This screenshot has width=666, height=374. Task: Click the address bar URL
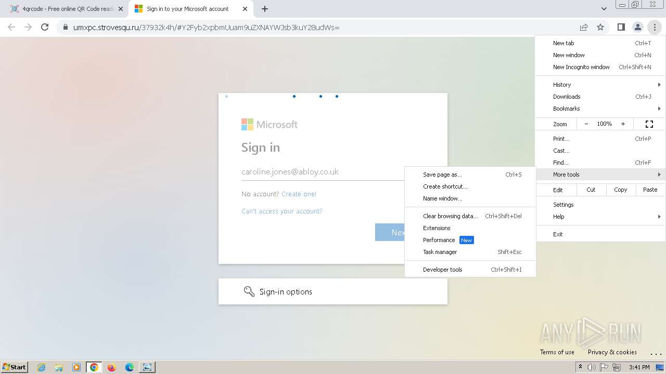206,27
